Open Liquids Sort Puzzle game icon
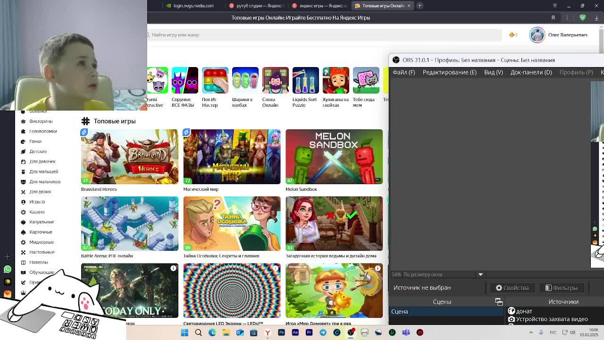This screenshot has height=340, width=604. 305,80
